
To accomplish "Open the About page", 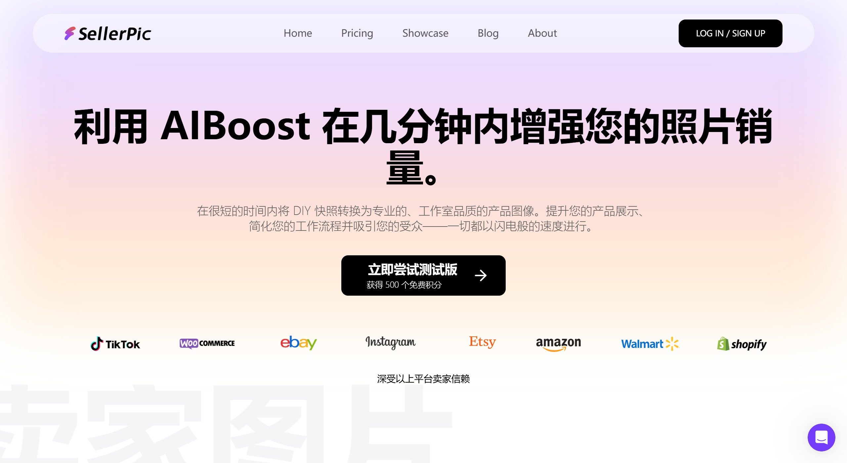I will pyautogui.click(x=542, y=33).
